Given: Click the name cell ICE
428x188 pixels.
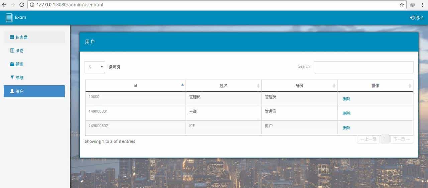Looking at the screenshot, I should point(224,128).
